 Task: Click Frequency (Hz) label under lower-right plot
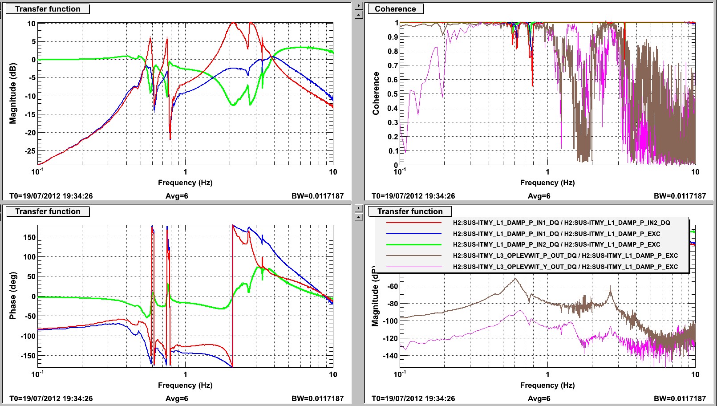point(547,385)
